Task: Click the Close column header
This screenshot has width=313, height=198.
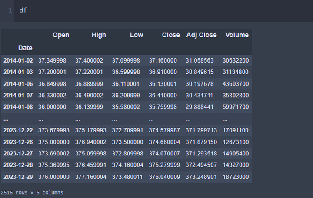Action: (170, 35)
